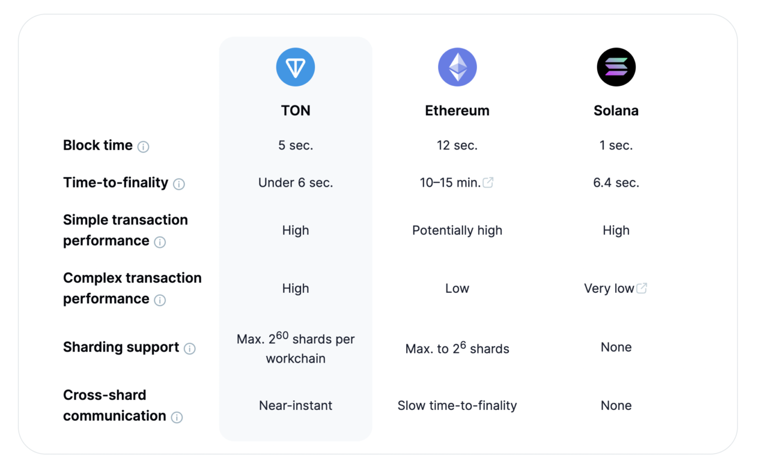Click the Sharding support row label
Image resolution: width=769 pixels, height=470 pixels.
[121, 347]
